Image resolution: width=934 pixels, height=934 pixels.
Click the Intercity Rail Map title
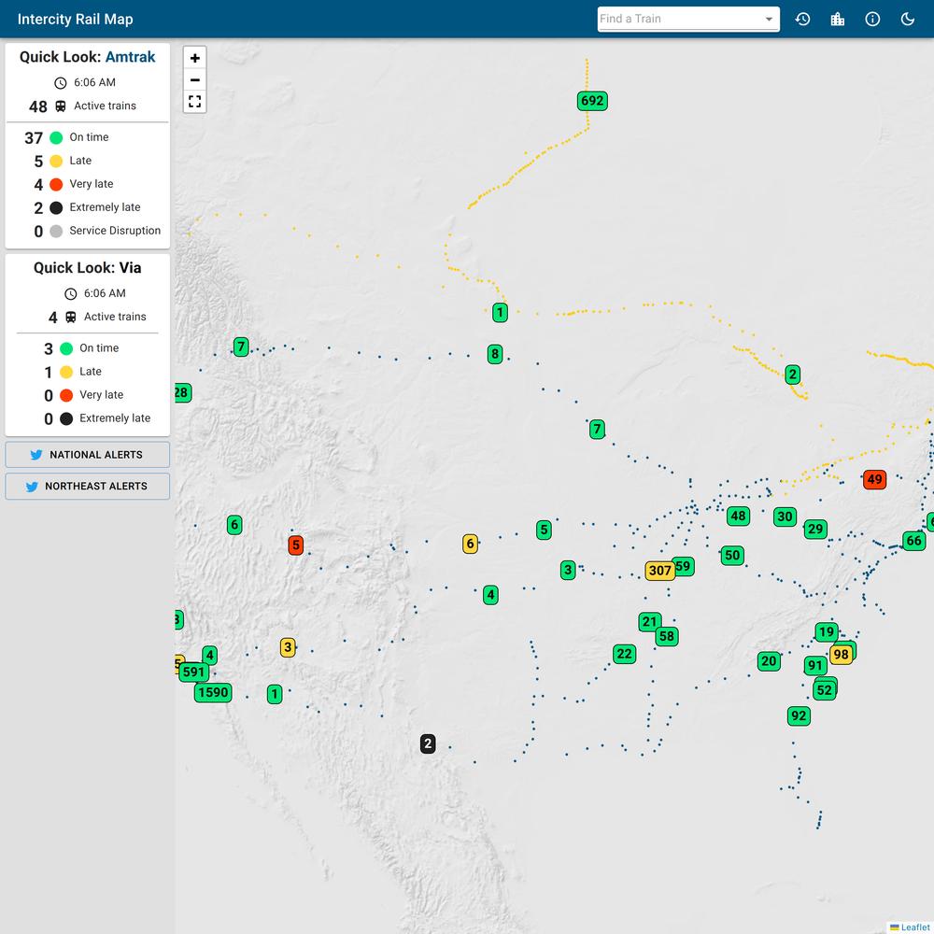[75, 19]
